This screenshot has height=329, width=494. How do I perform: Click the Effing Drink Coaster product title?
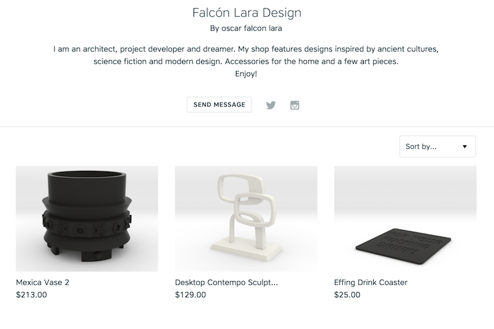(371, 282)
